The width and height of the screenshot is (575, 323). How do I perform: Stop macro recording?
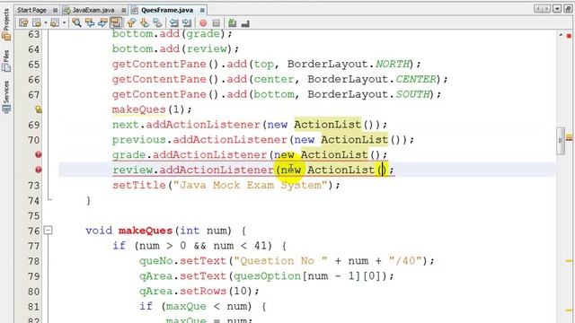(x=217, y=23)
